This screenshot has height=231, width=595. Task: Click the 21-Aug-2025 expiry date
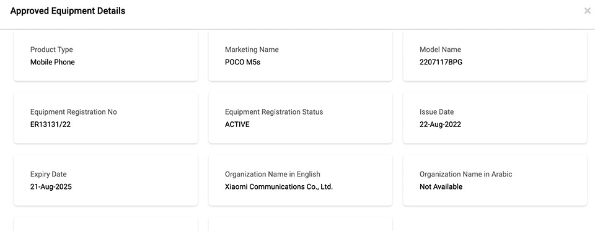point(51,186)
